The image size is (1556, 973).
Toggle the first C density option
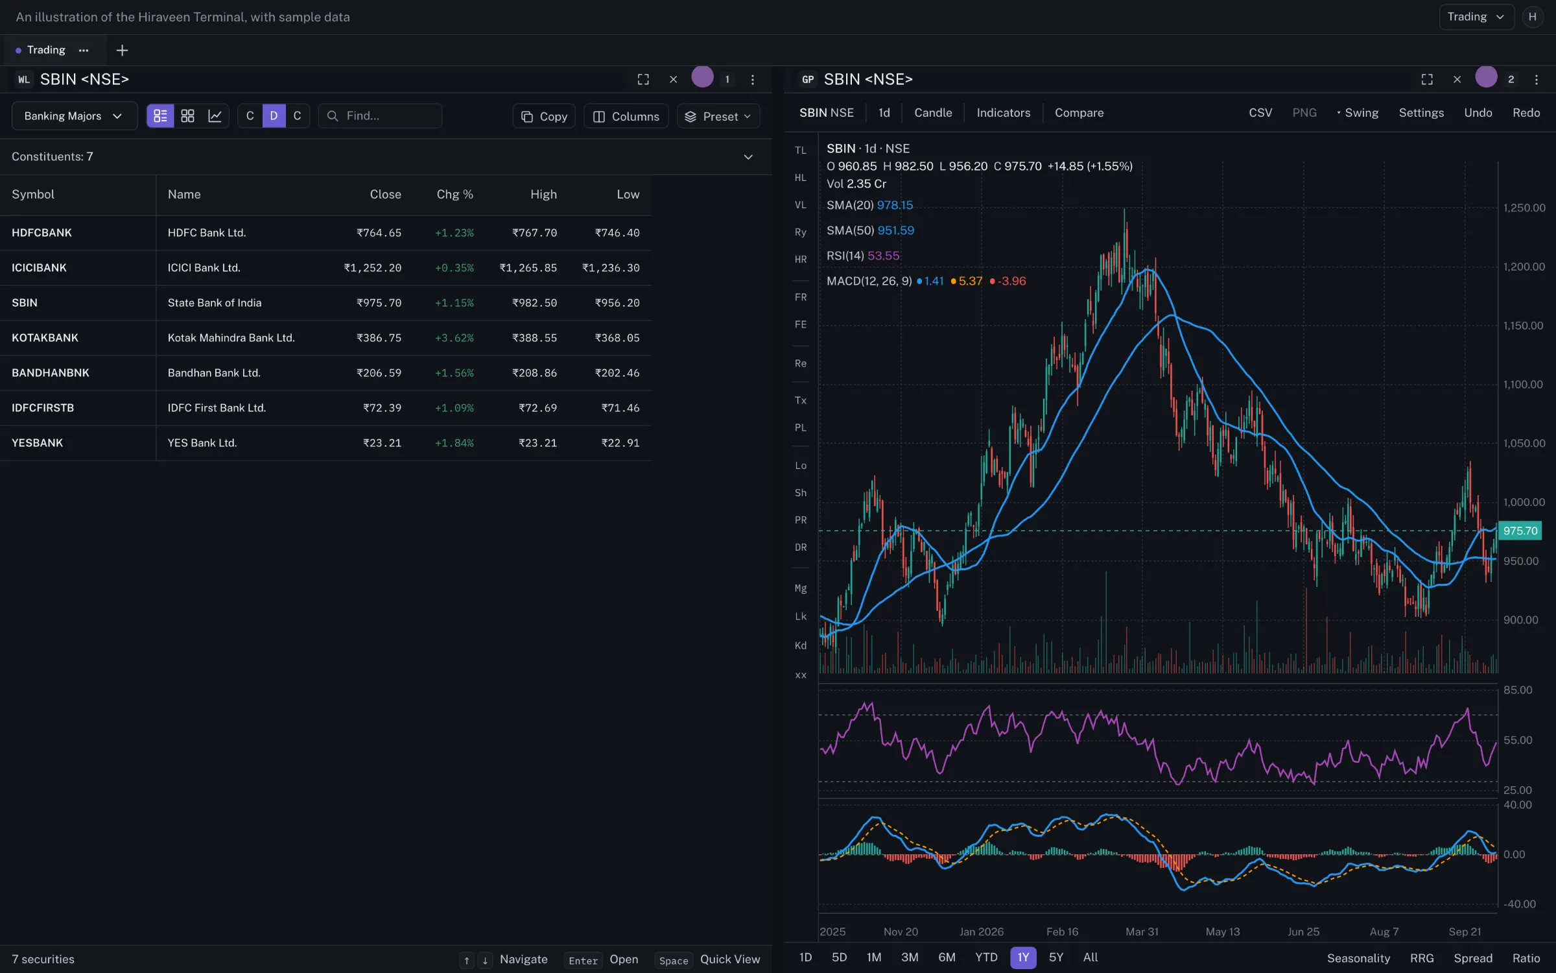(250, 116)
